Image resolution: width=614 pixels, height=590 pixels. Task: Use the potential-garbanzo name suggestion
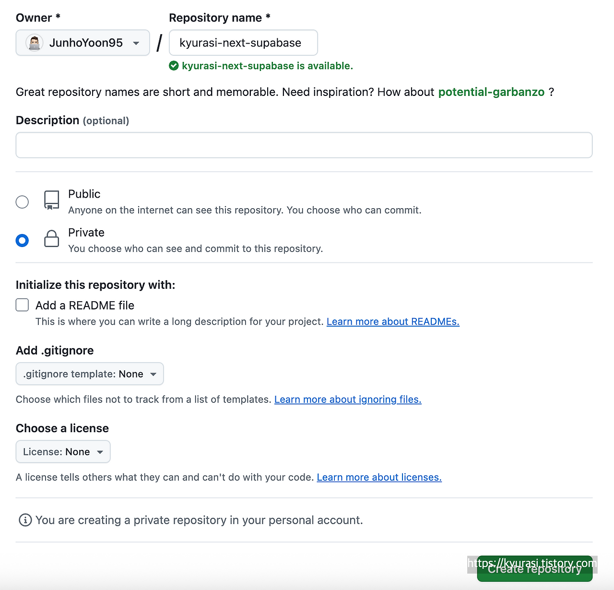(491, 92)
